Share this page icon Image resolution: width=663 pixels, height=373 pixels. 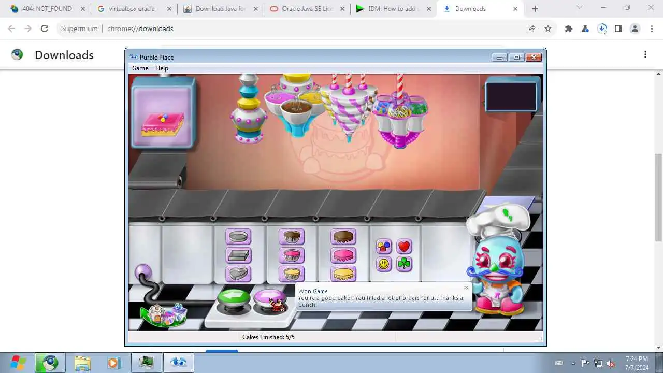coord(531,29)
